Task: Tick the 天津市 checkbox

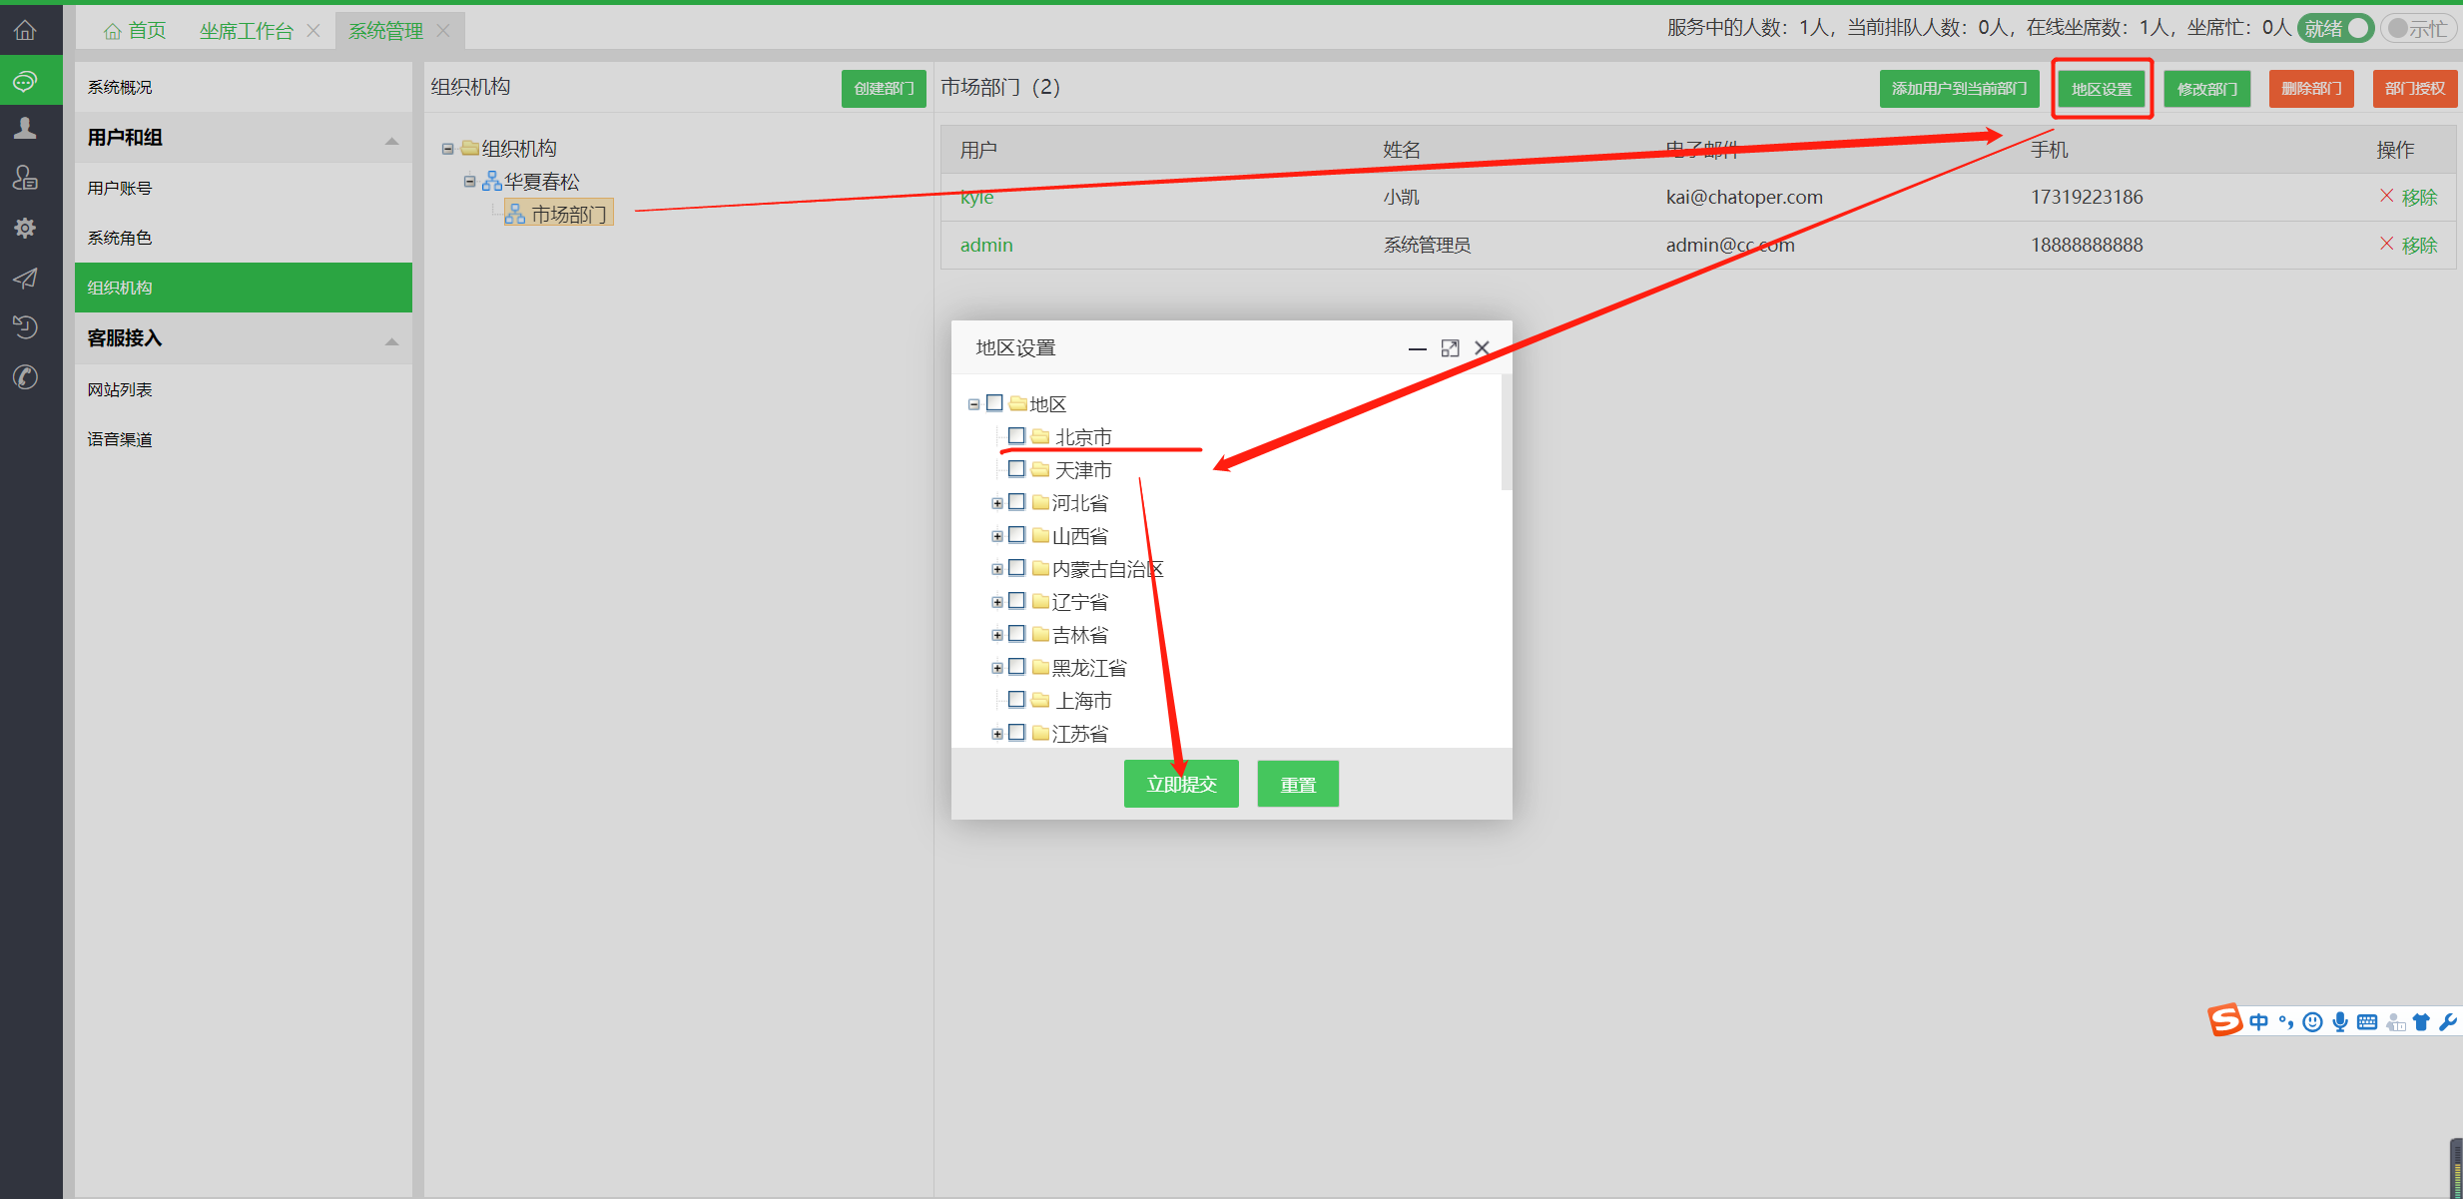Action: click(x=1016, y=468)
